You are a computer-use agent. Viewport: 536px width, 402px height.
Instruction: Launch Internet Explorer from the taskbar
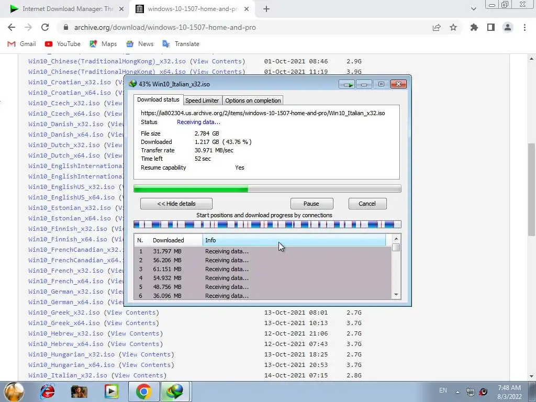point(47,392)
